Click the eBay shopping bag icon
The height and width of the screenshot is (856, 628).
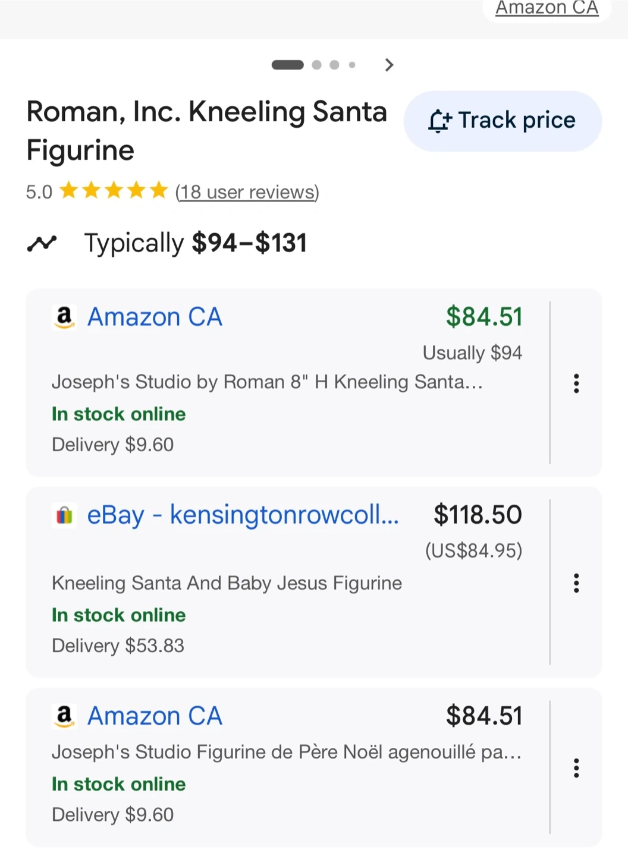[64, 515]
